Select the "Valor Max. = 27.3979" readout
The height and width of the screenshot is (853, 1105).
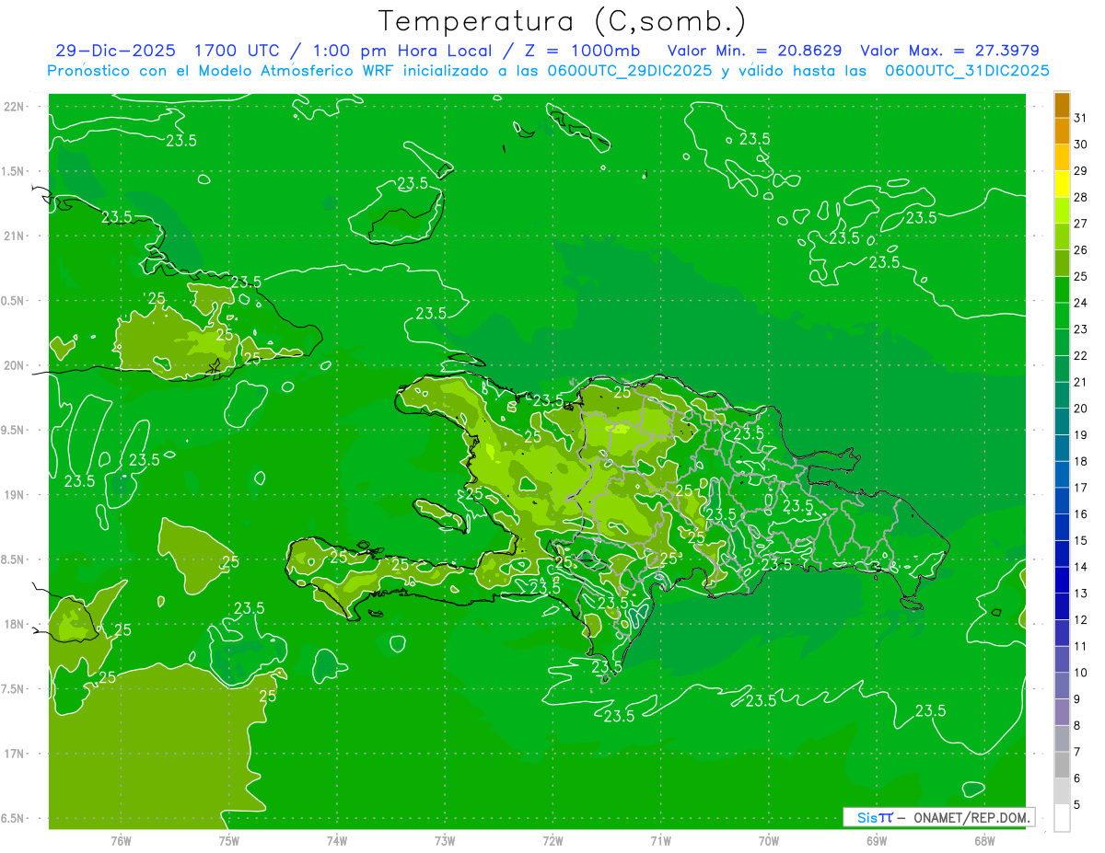pos(949,51)
